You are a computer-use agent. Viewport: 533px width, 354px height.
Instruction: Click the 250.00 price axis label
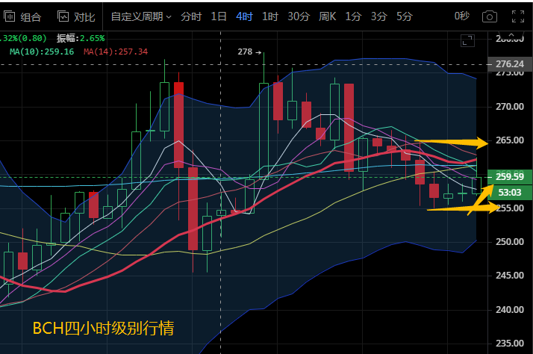pyautogui.click(x=510, y=242)
